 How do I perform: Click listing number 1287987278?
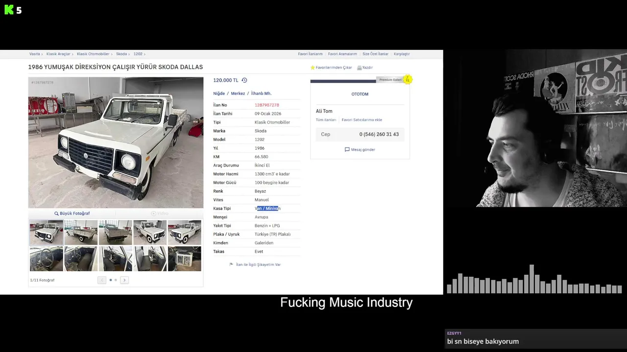coord(266,105)
